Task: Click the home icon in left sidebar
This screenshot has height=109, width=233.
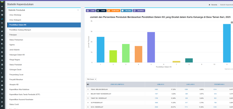Action: click(x=2, y=6)
